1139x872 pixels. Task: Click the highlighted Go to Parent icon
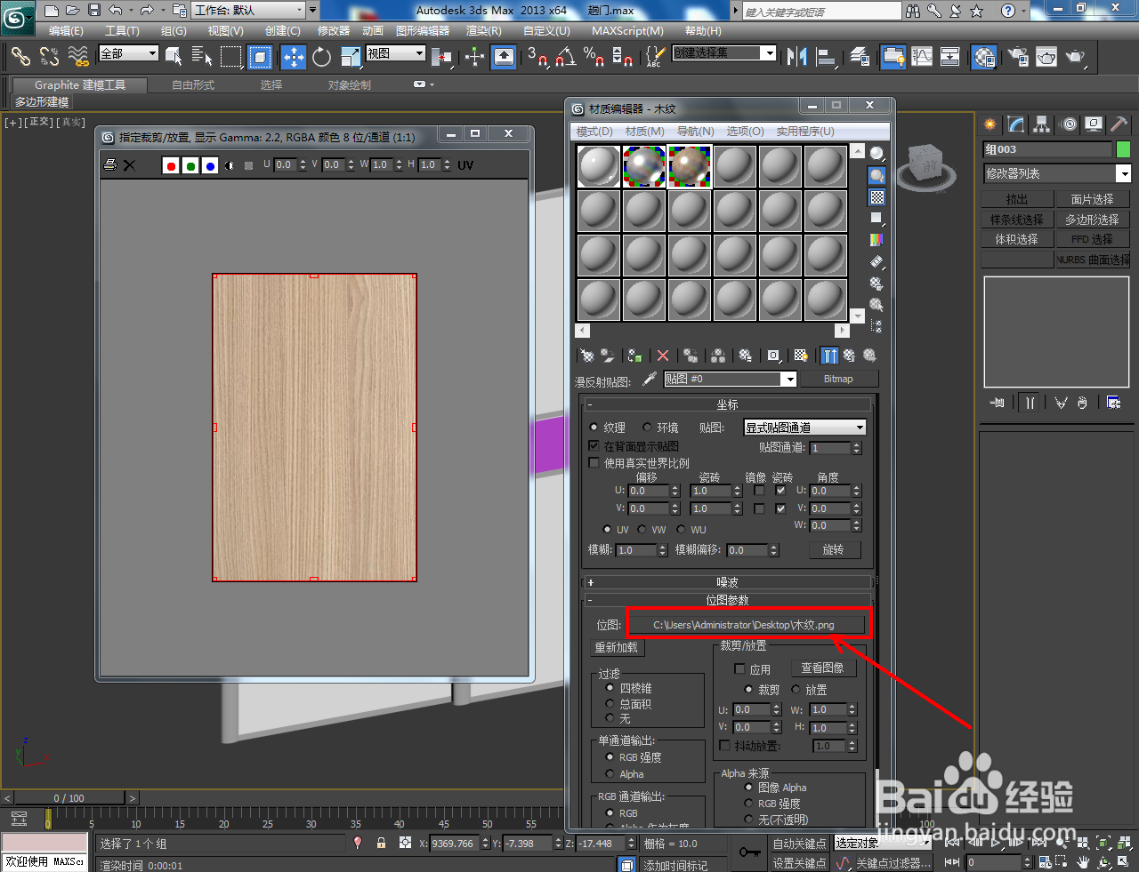[x=829, y=356]
